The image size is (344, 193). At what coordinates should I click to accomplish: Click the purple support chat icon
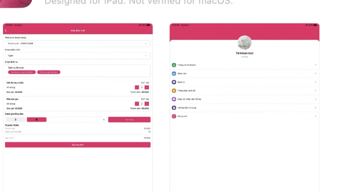pyautogui.click(x=174, y=99)
